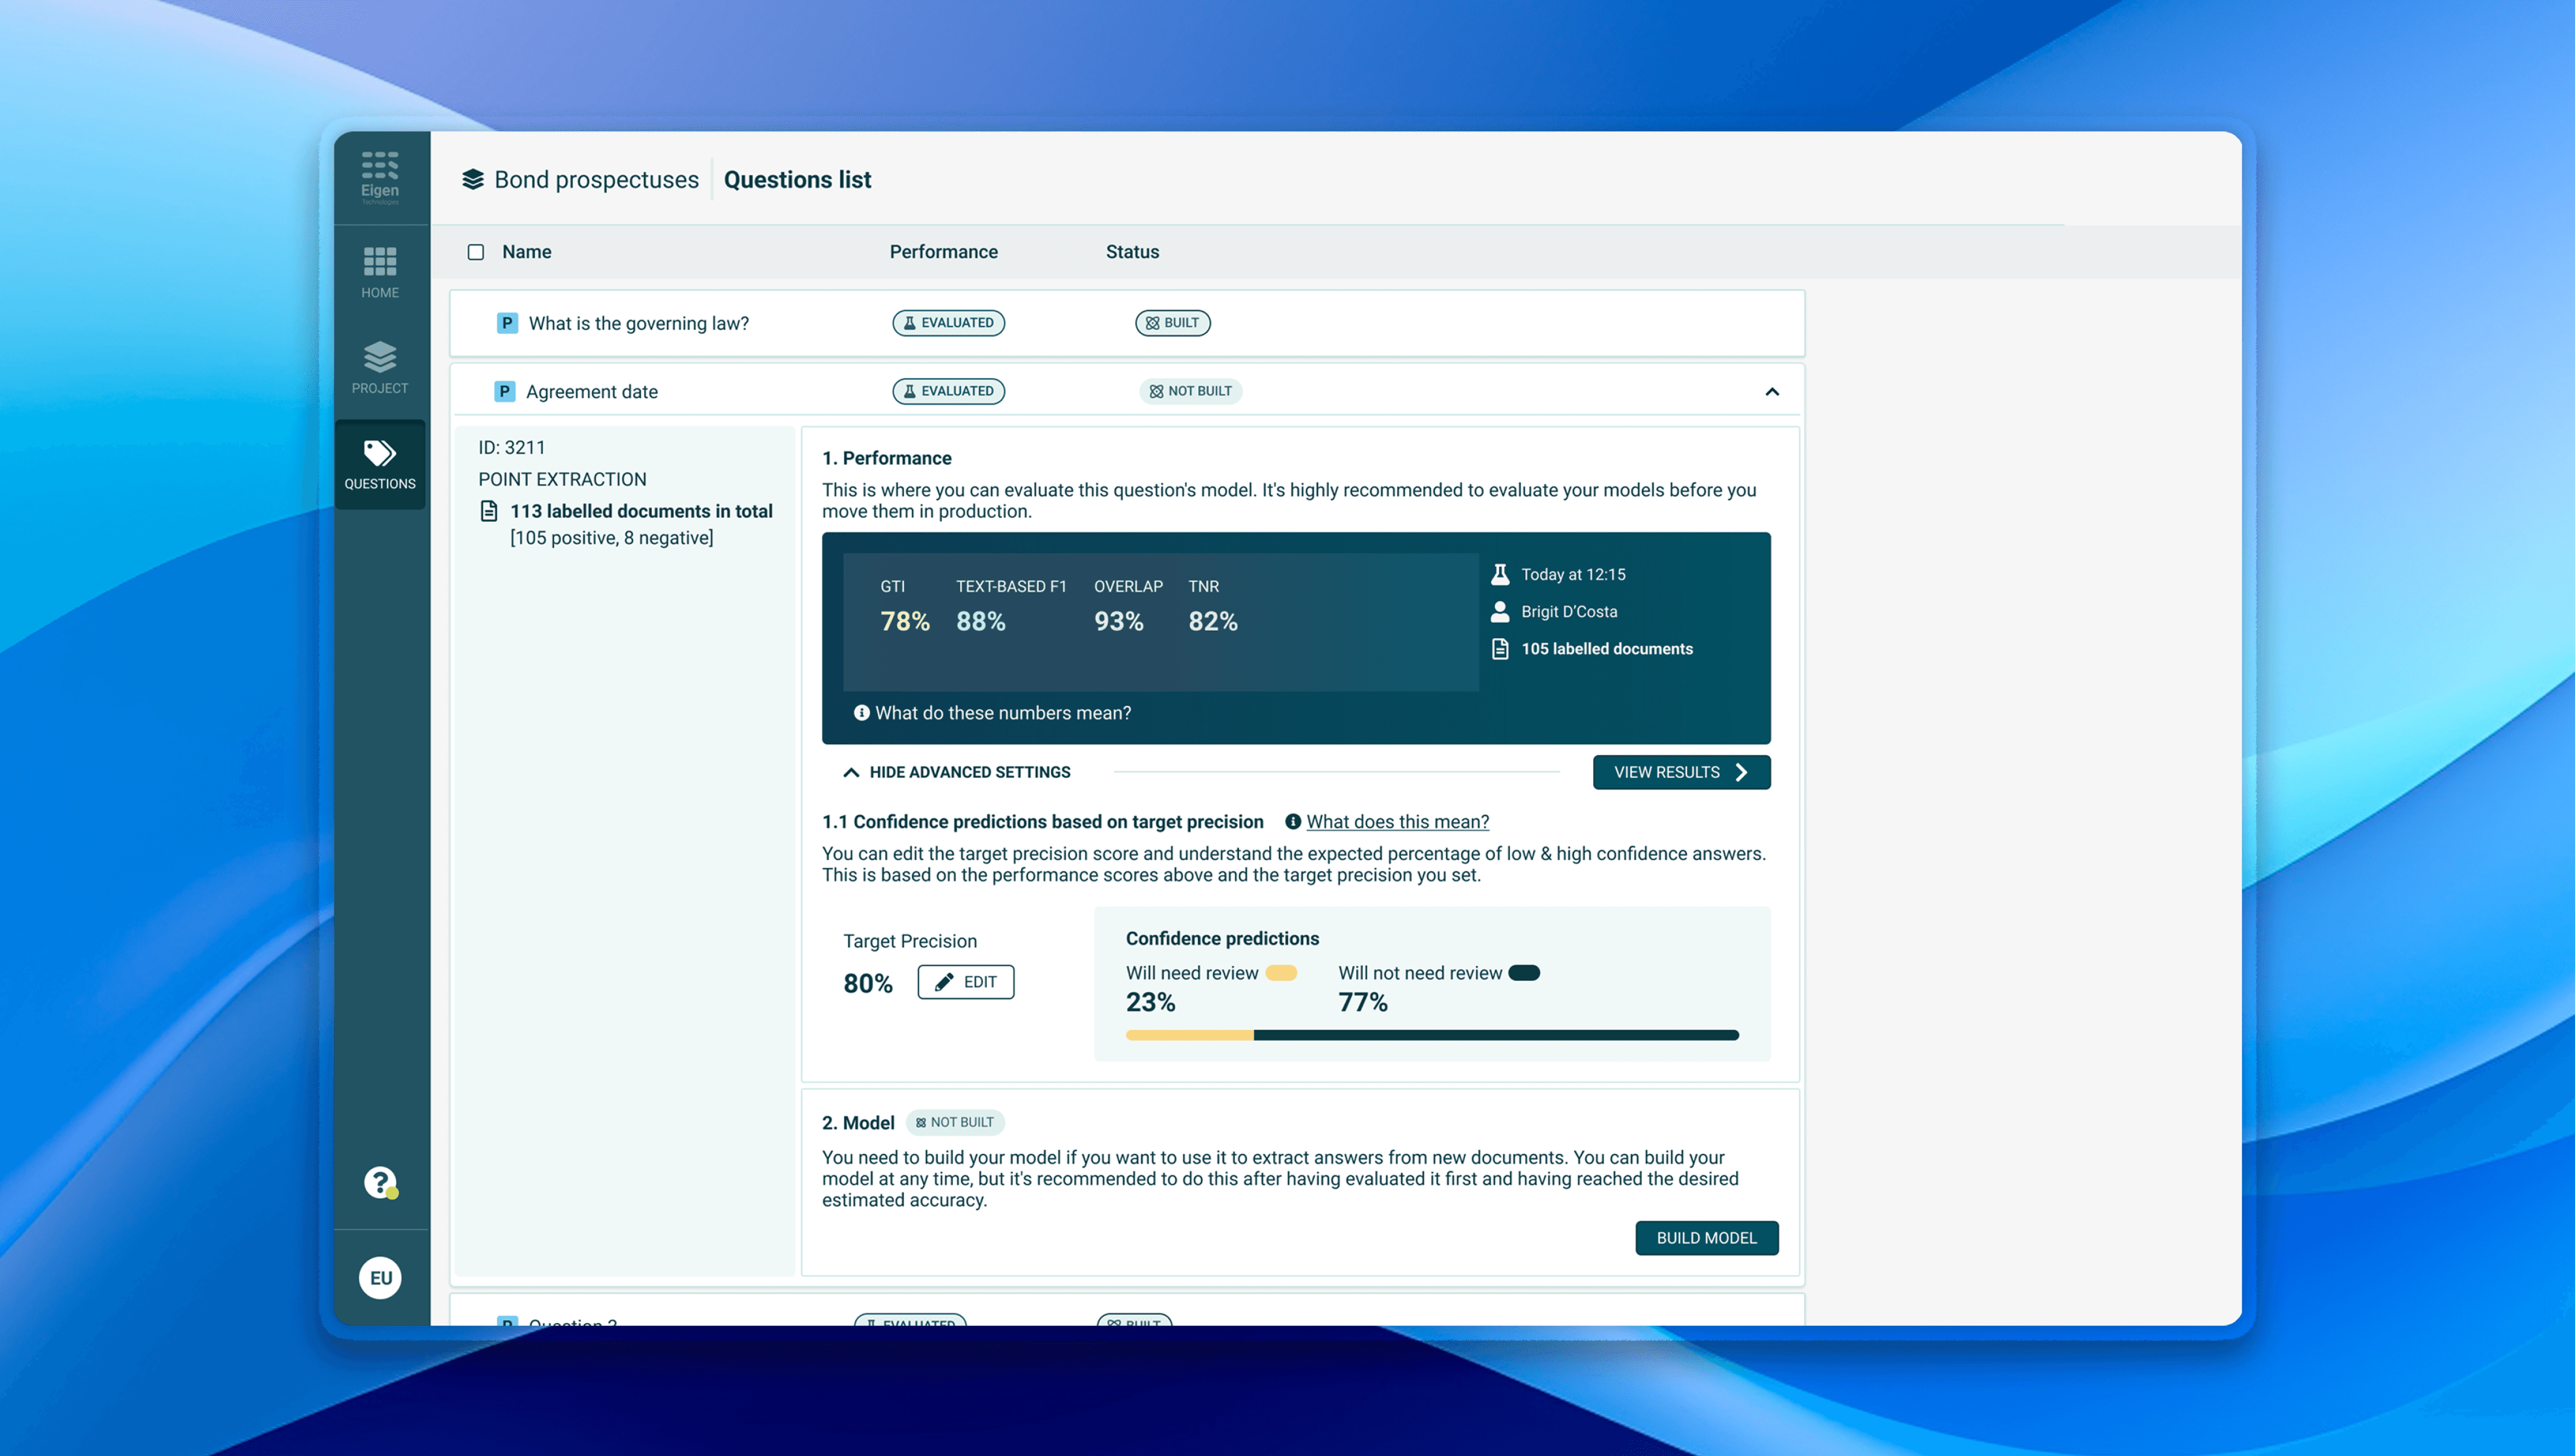Open the help question mark icon
This screenshot has width=2575, height=1456.
point(380,1182)
